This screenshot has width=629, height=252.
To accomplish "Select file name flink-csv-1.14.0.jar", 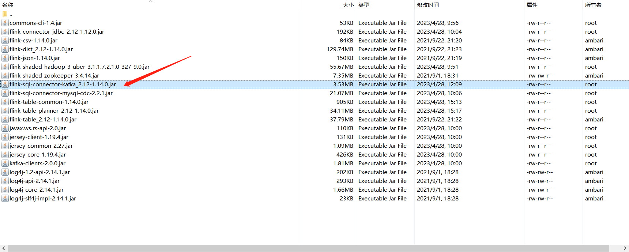I will pos(34,40).
